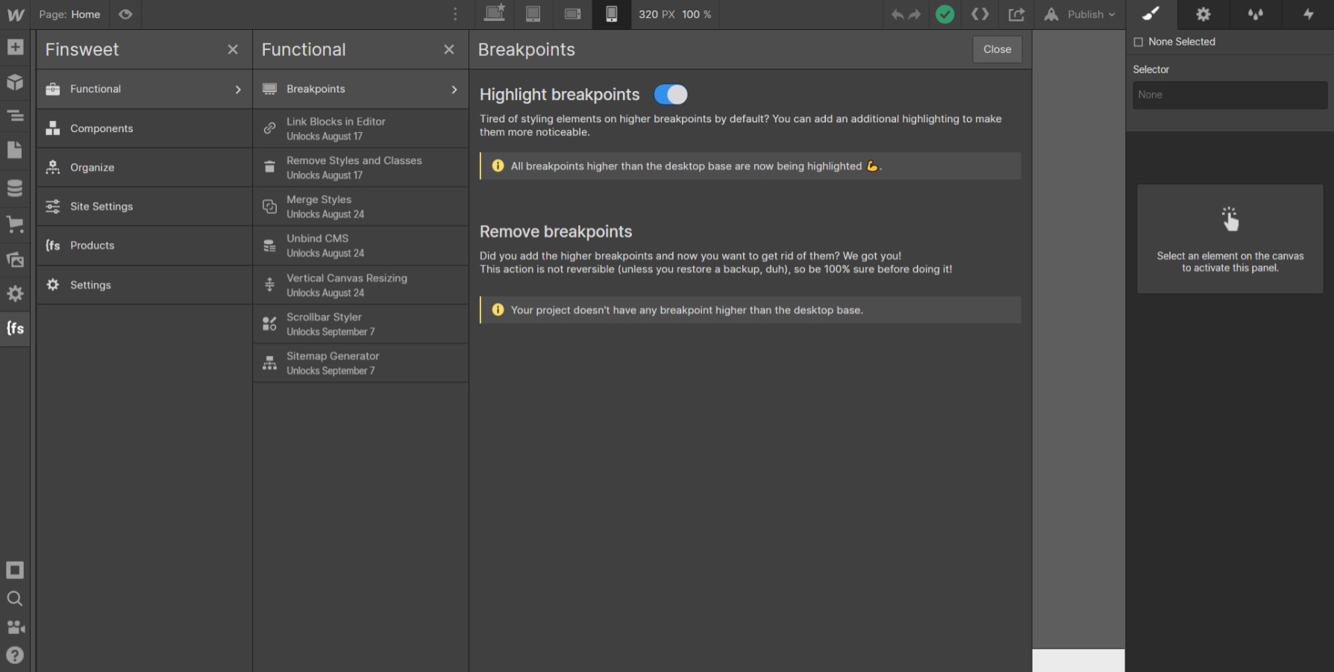Viewport: 1334px width, 672px height.
Task: Select Remove Styles and Classes item
Action: pyautogui.click(x=361, y=167)
